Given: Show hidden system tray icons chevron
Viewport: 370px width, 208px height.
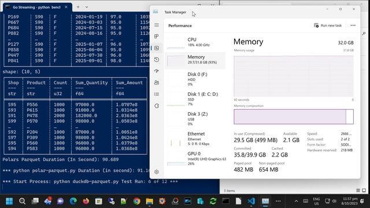Looking at the screenshot, I should click(297, 201).
